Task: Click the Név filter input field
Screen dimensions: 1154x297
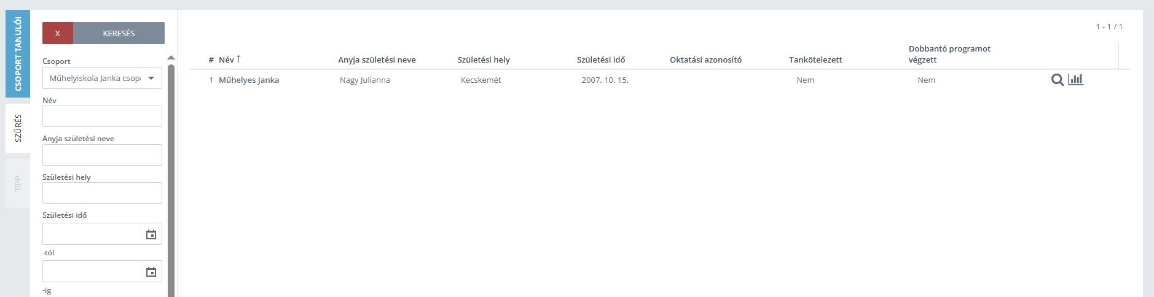Action: click(x=102, y=116)
